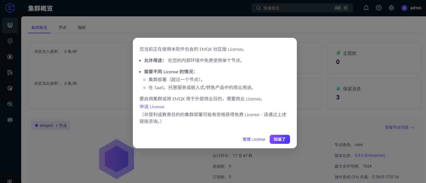Screen dimensions: 426x183
Task: Collapse sidebar using the bottom toggle icon
Action: (10, 181)
